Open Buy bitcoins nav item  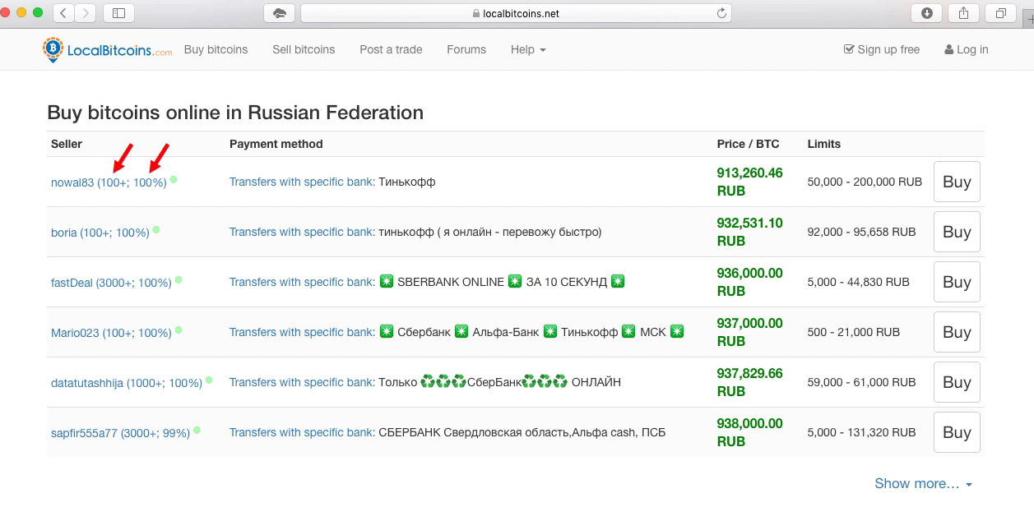[216, 49]
